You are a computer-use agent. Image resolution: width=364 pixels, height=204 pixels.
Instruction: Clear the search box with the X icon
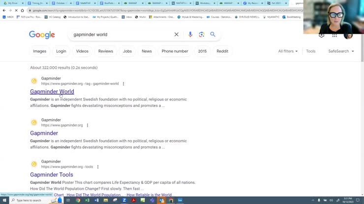click(177, 35)
